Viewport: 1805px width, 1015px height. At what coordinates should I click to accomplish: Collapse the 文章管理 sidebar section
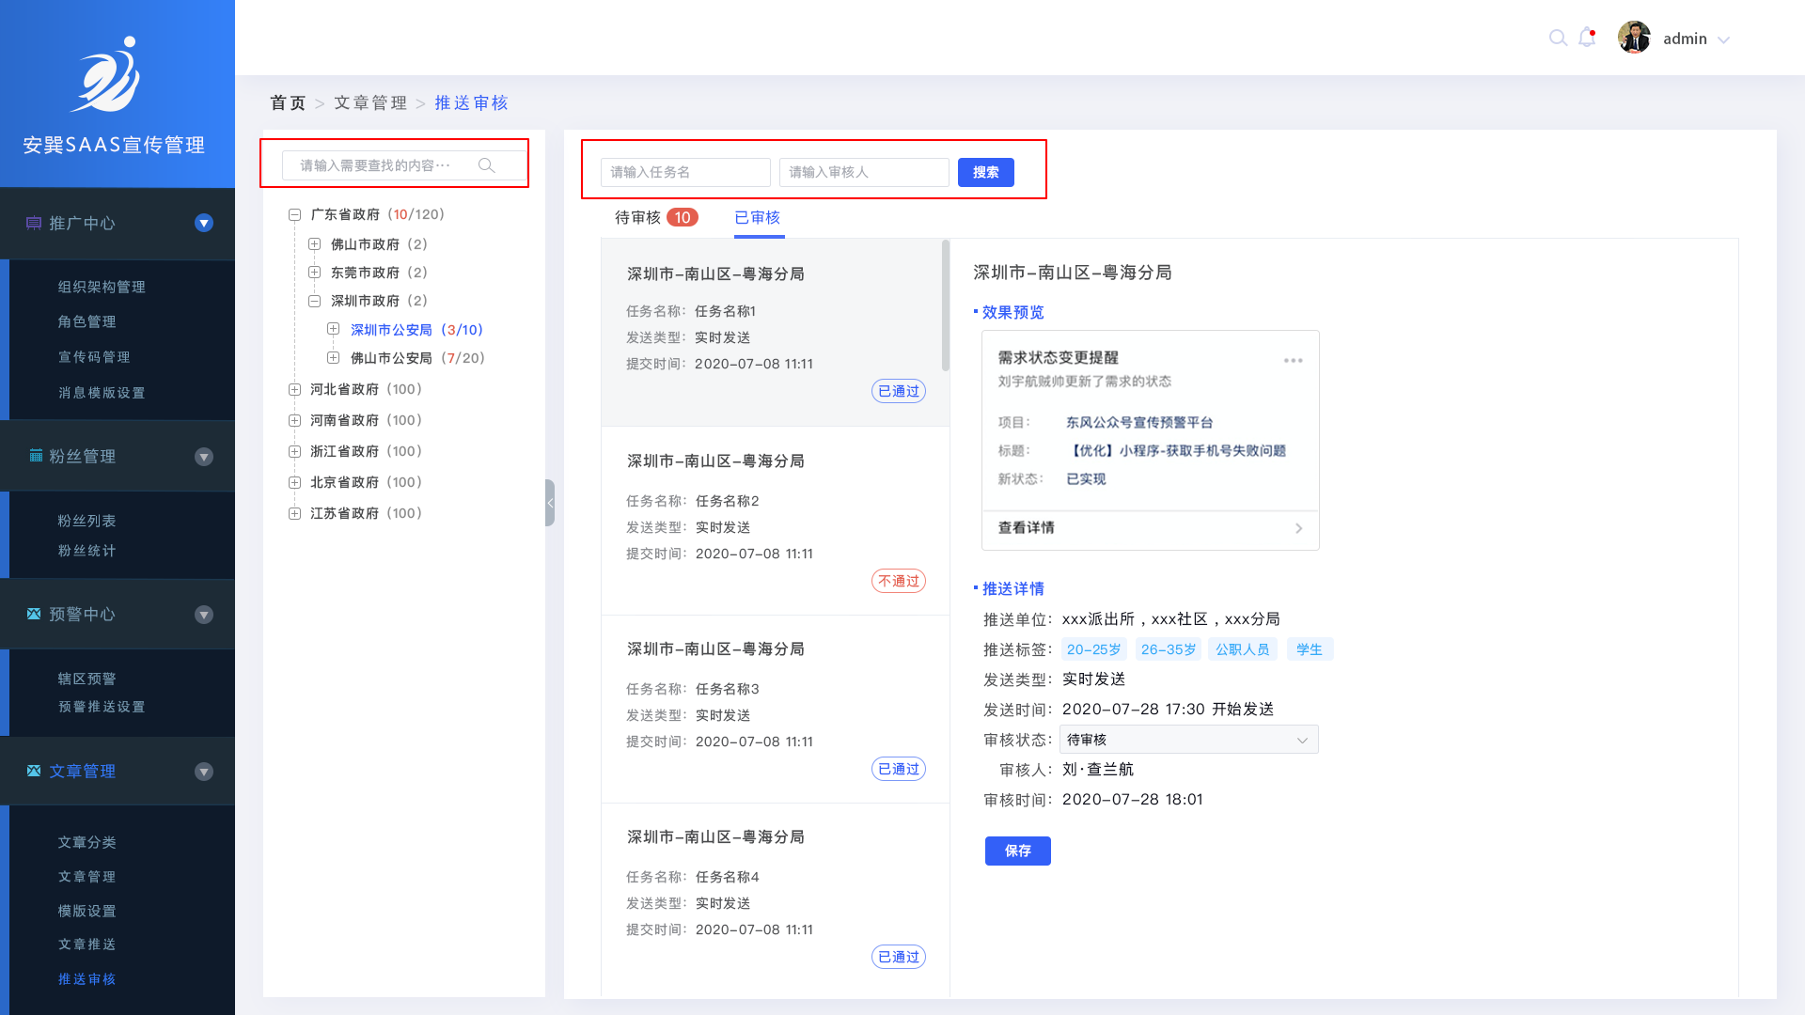click(204, 772)
